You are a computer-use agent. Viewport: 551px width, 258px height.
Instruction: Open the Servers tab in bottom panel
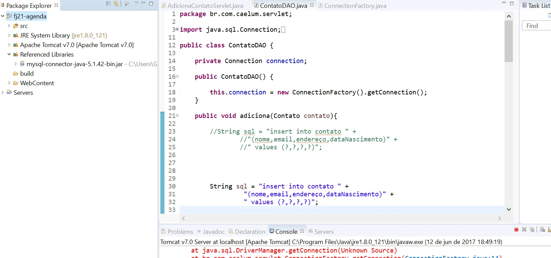pos(321,231)
